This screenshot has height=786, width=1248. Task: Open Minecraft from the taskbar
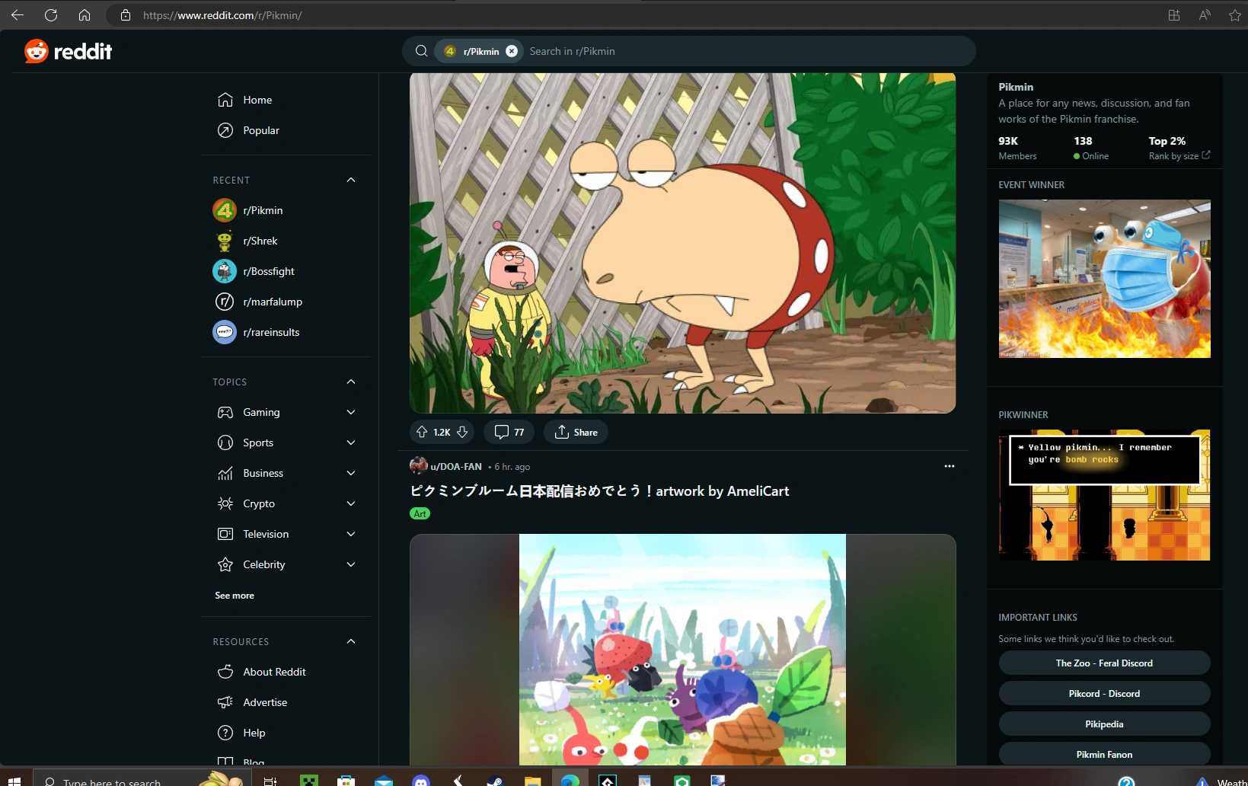click(x=308, y=781)
